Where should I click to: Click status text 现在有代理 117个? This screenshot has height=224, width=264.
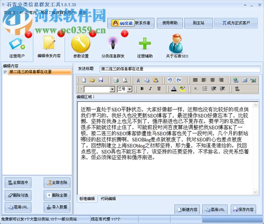(106, 219)
